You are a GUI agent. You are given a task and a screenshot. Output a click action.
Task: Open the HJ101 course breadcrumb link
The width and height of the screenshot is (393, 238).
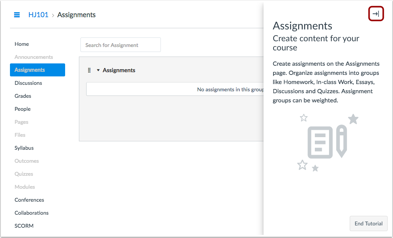tap(38, 15)
